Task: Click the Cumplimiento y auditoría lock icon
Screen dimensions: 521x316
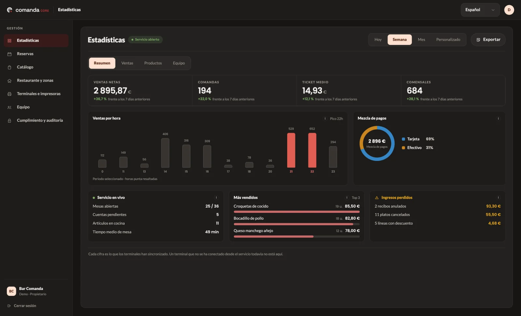Action: tap(9, 121)
